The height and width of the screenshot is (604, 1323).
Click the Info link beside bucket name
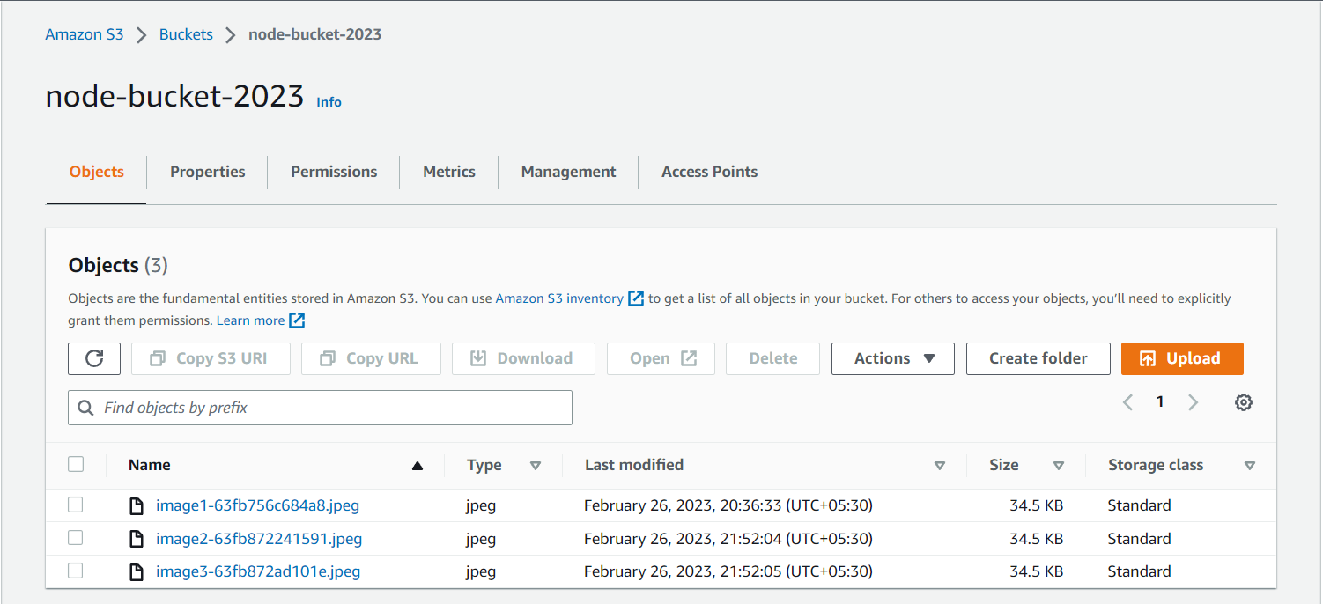[329, 102]
